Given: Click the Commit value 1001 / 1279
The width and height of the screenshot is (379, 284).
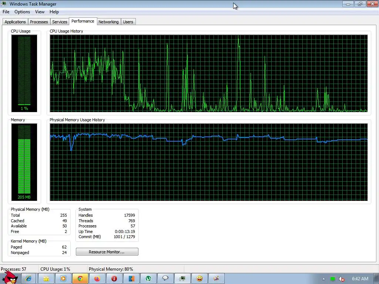Looking at the screenshot, I should pos(124,237).
